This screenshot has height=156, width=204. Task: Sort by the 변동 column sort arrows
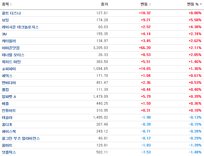(150, 4)
